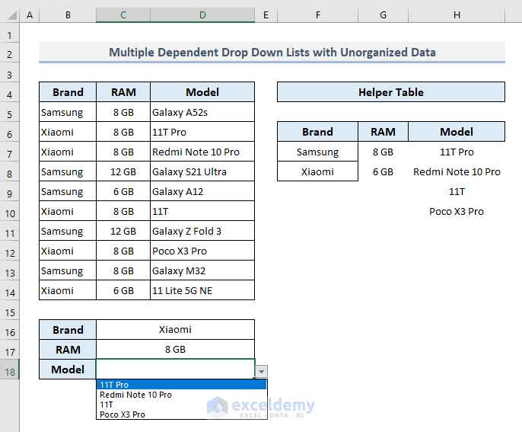Click the 'Brand' label in row 16
Screen dimensions: 522x432
68,330
